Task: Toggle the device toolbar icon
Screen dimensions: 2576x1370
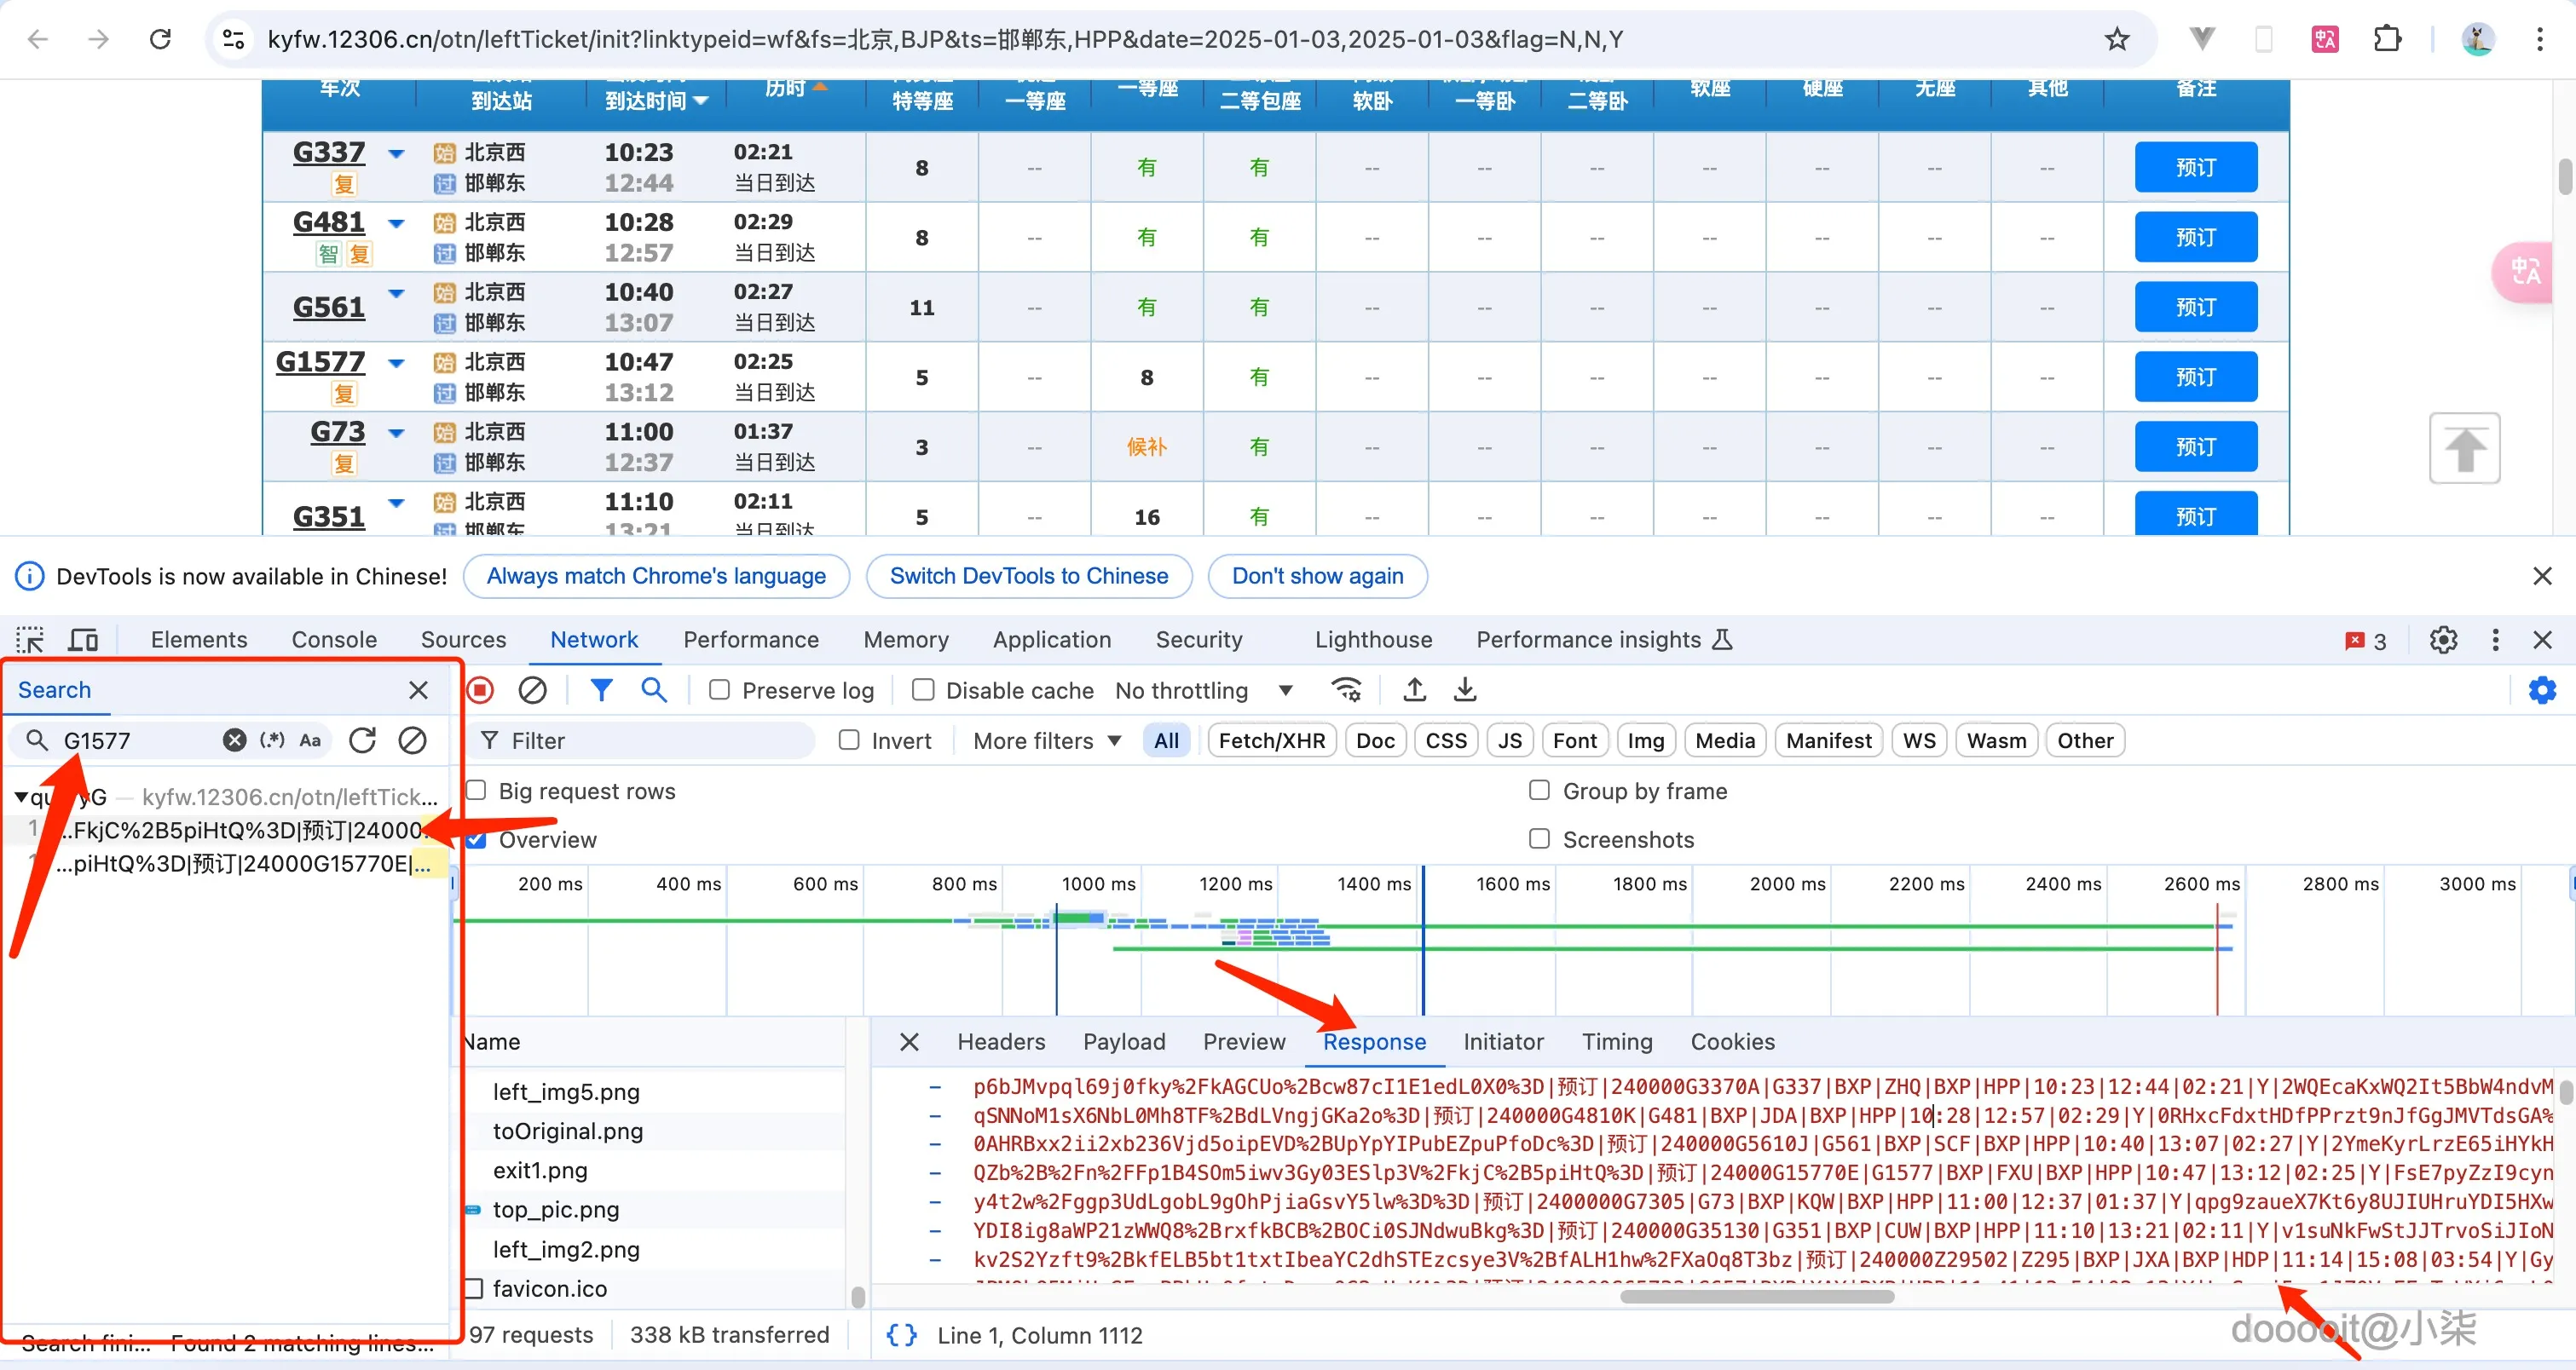Action: [83, 640]
